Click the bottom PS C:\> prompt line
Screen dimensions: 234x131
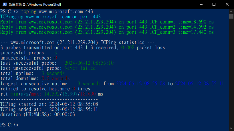coord(9,125)
